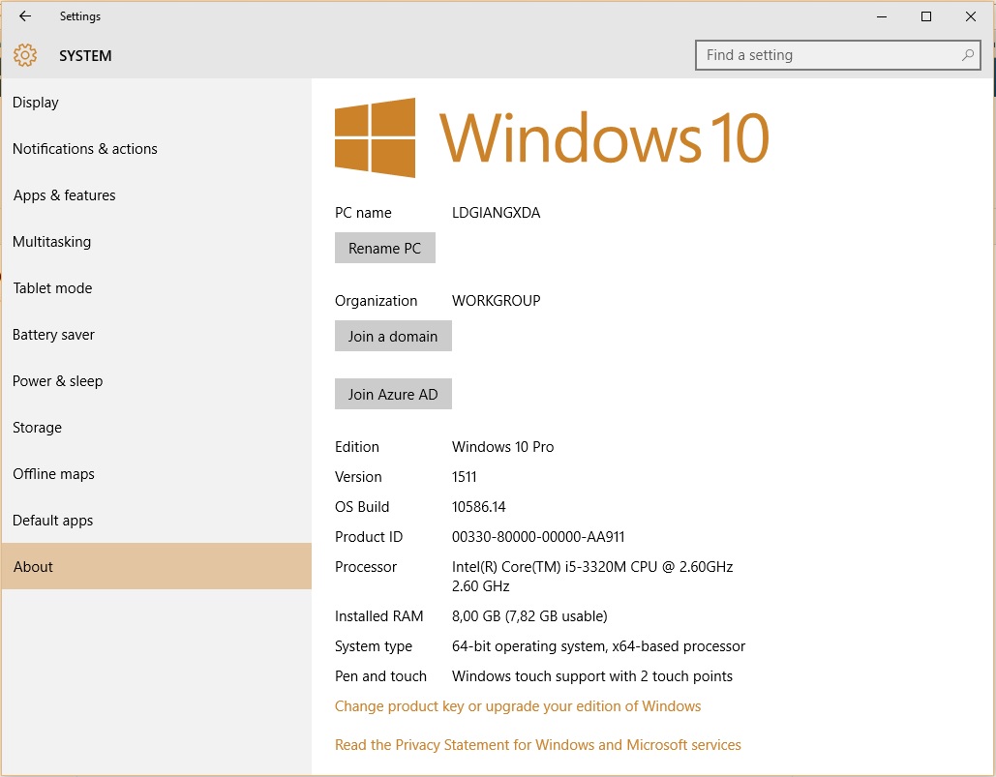Click the back arrow in Settings
The width and height of the screenshot is (996, 777).
tap(23, 15)
